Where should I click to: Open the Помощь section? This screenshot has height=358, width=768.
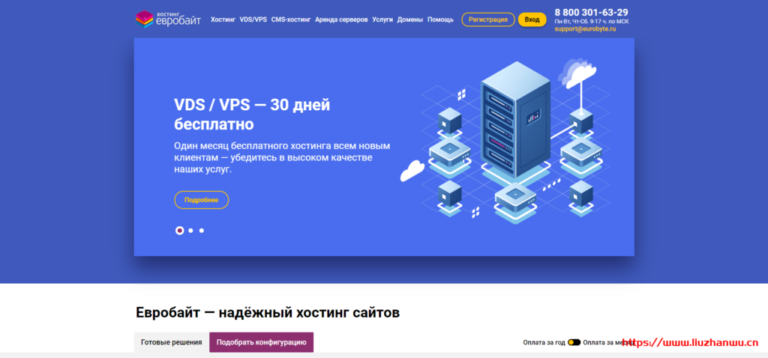(440, 19)
